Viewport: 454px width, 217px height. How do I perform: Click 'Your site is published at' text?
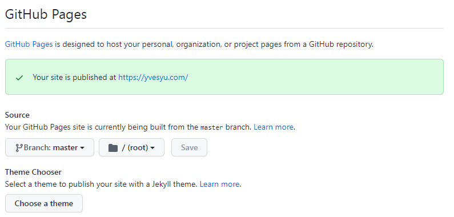74,77
